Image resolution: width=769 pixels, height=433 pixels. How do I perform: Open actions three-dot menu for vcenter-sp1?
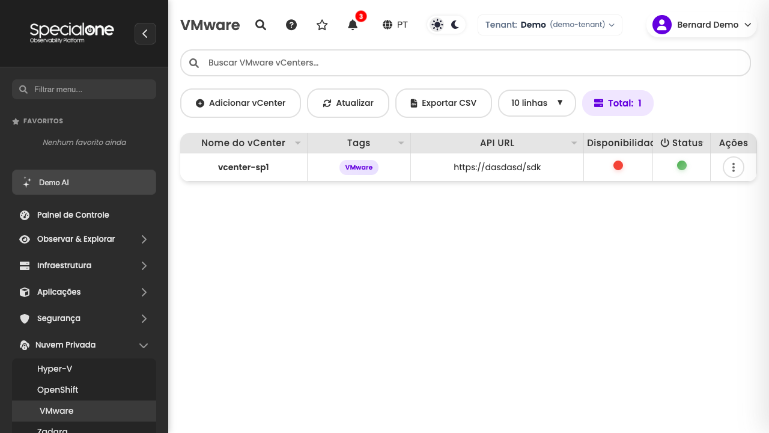[x=734, y=167]
